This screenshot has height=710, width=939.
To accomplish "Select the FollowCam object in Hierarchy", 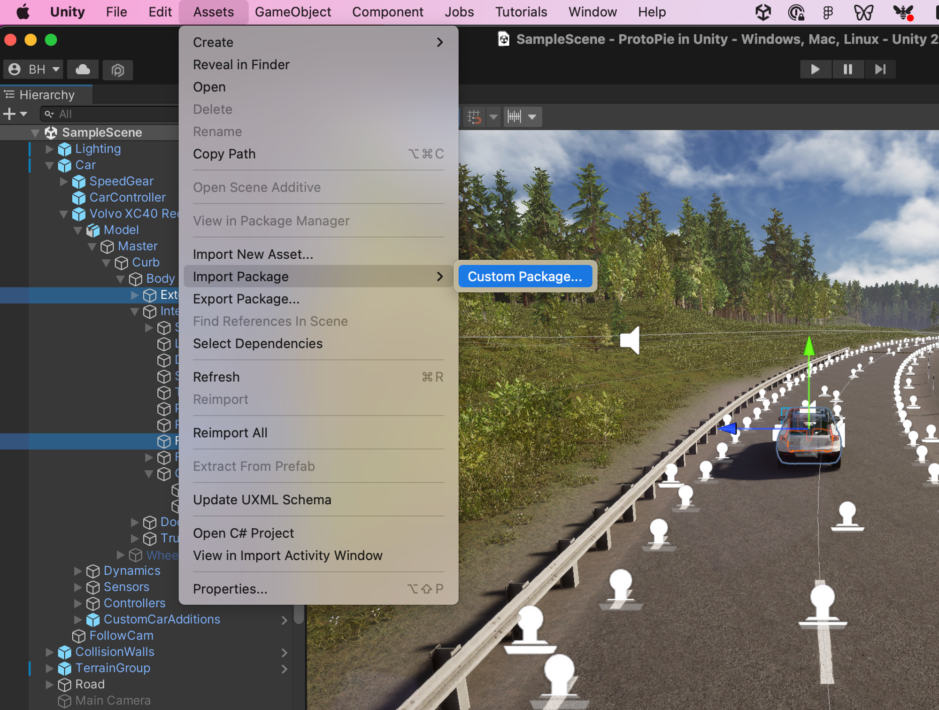I will (121, 635).
